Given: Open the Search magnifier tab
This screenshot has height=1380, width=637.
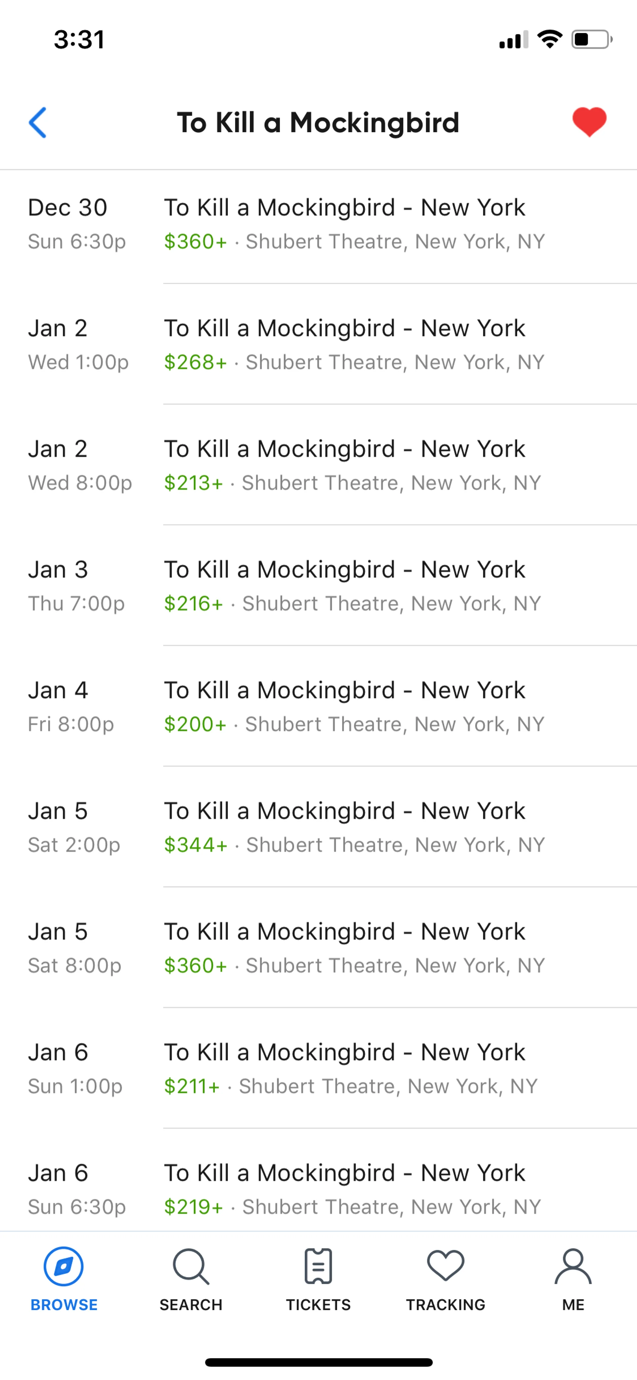Looking at the screenshot, I should 190,1266.
